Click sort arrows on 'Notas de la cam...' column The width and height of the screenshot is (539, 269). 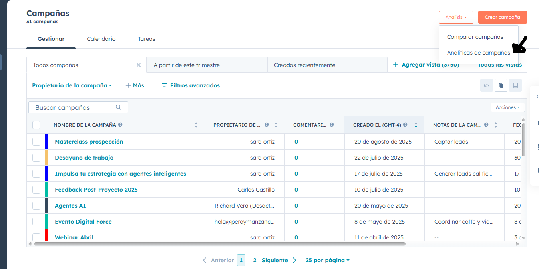pyautogui.click(x=495, y=125)
